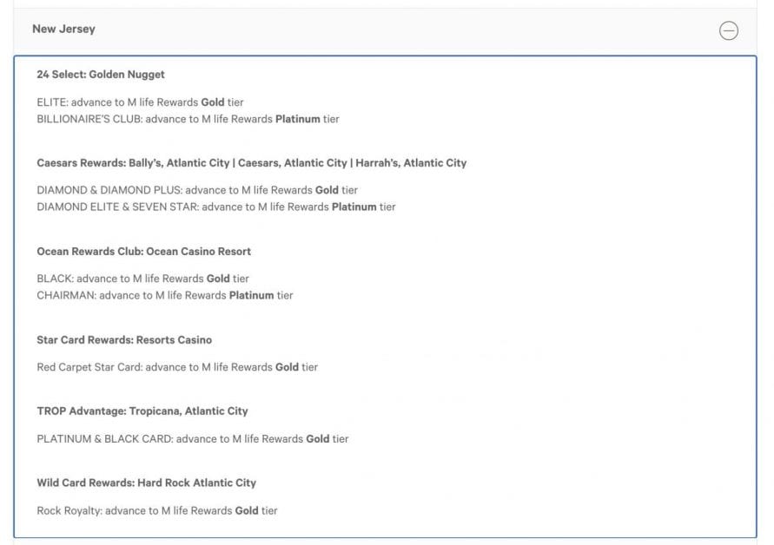
Task: Select Star Card Rewards: Resorts Casino heading
Action: click(124, 340)
